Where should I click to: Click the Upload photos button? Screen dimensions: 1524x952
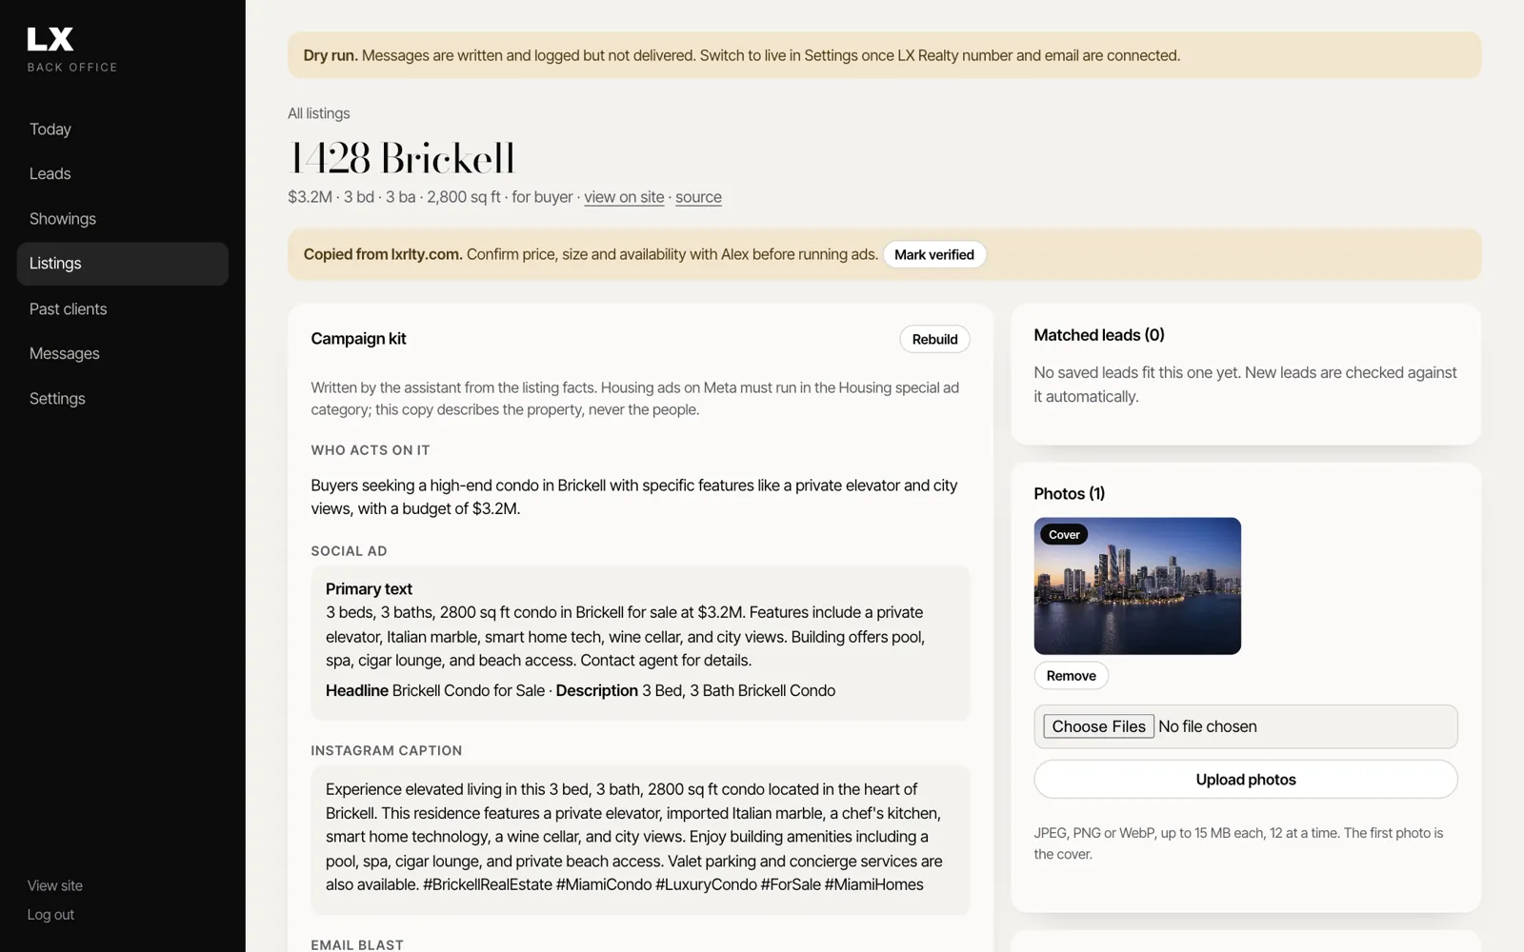coord(1246,780)
